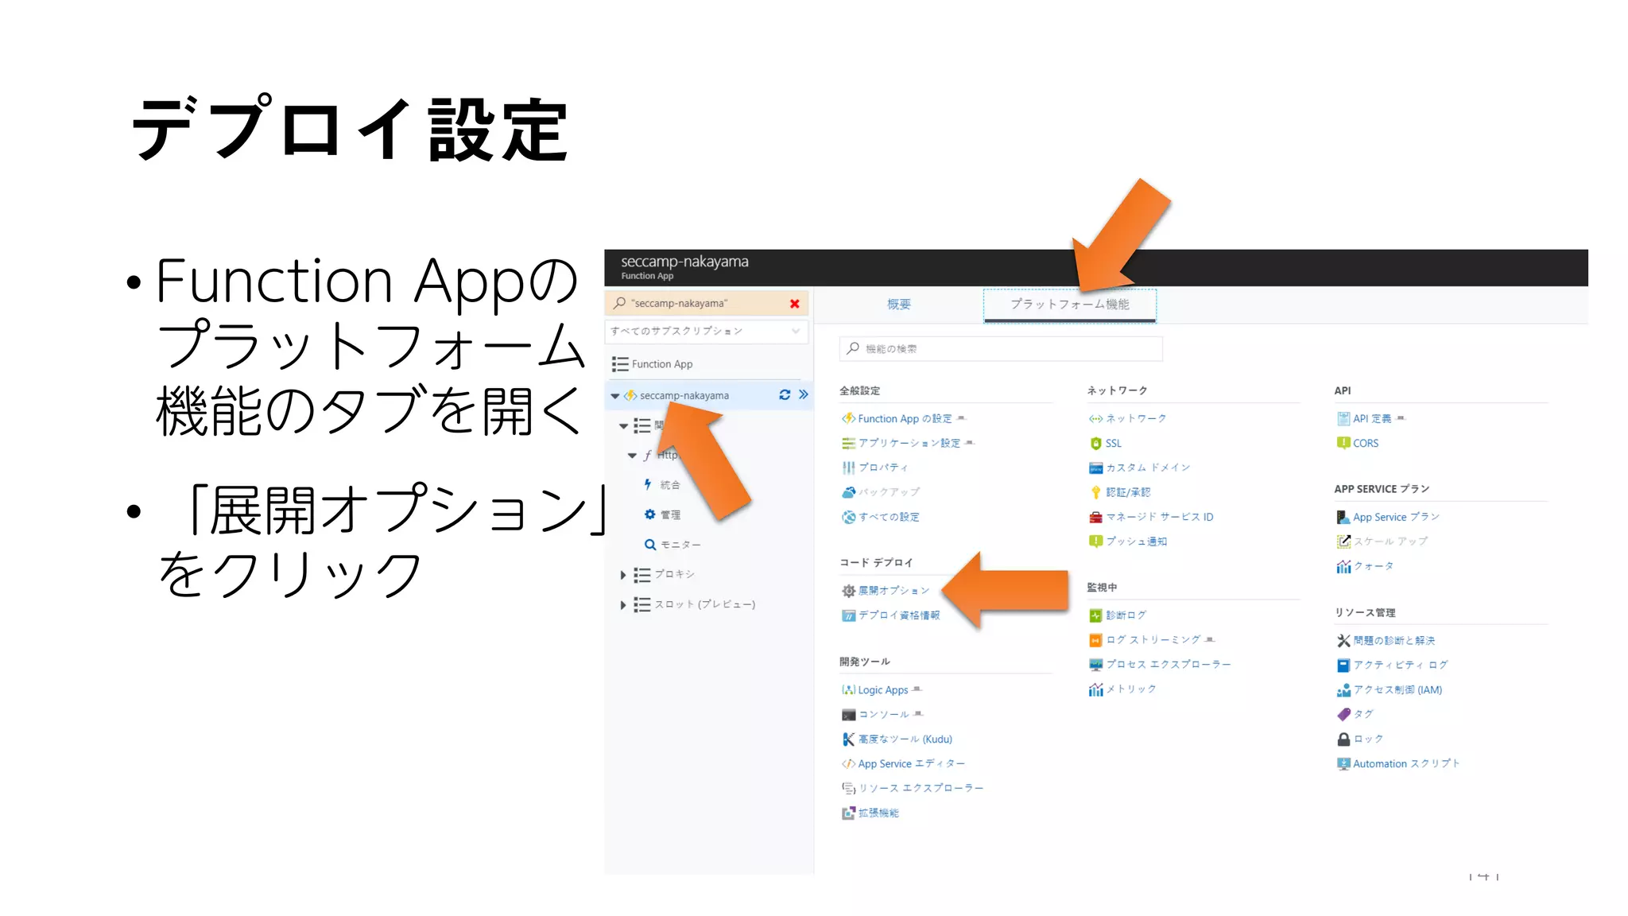Clear the seccamp-nakayama search with red X

tap(794, 304)
